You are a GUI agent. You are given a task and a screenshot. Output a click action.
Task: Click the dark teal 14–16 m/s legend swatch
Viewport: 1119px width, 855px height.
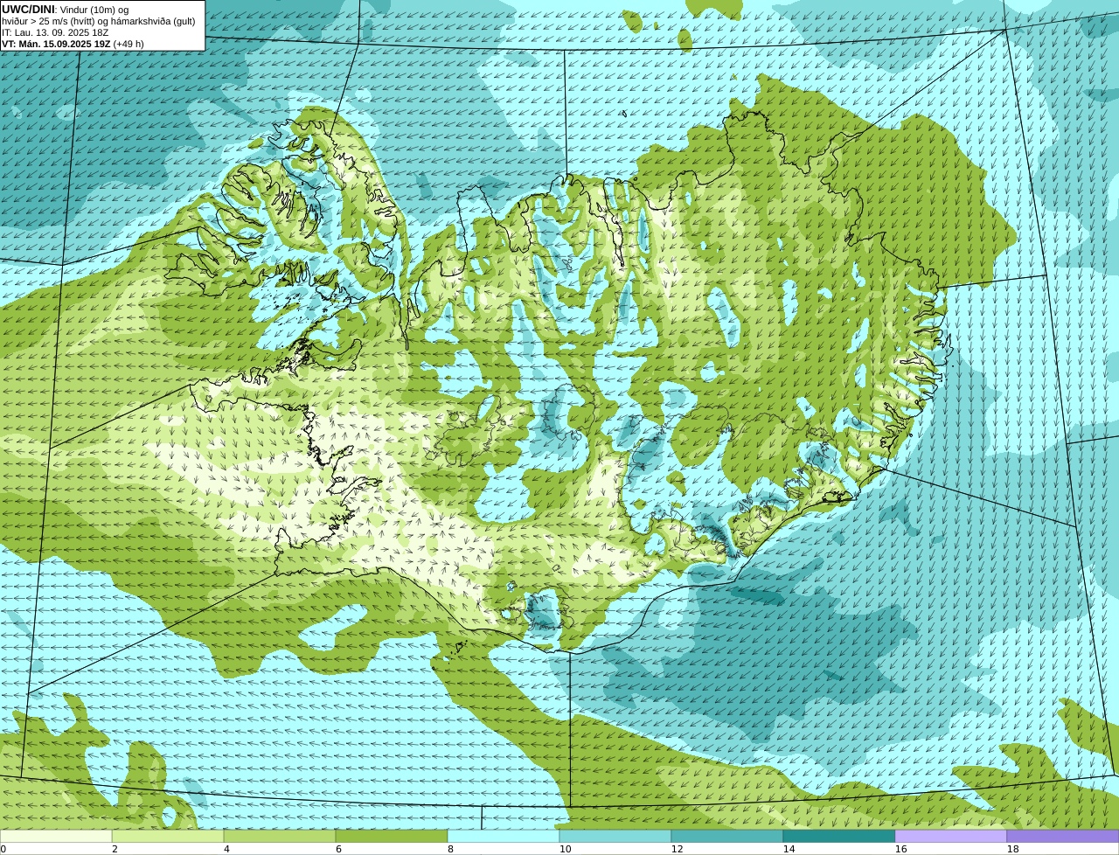click(x=839, y=836)
